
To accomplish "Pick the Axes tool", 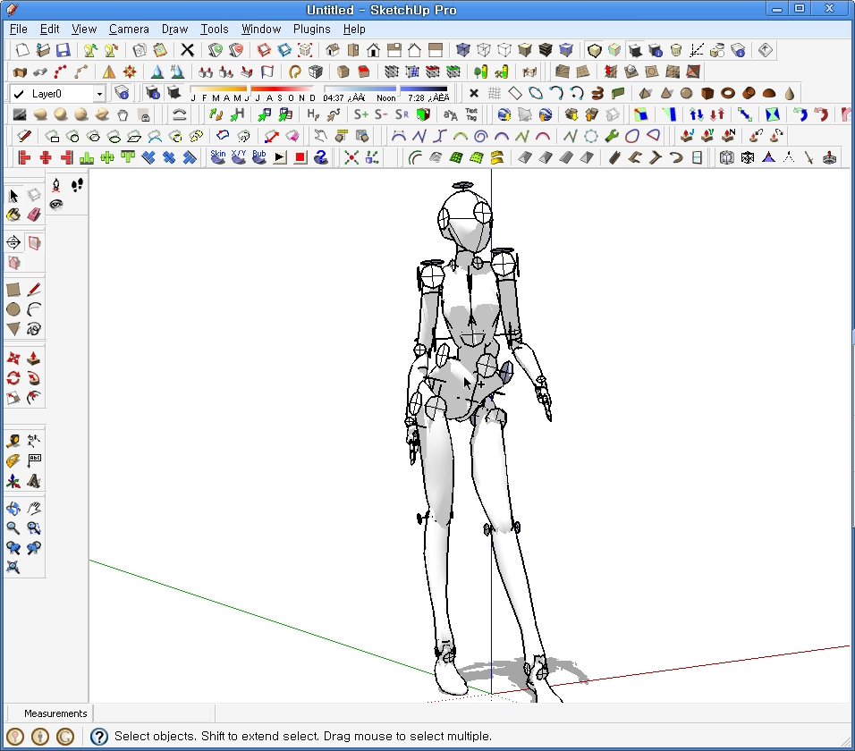I will [x=13, y=481].
